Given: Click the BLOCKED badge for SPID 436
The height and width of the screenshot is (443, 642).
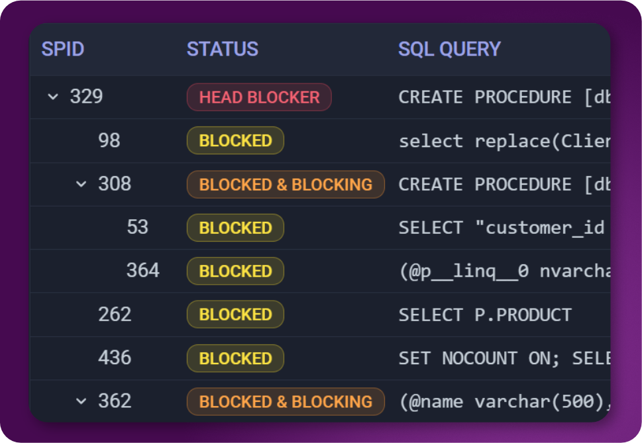Looking at the screenshot, I should coord(235,358).
